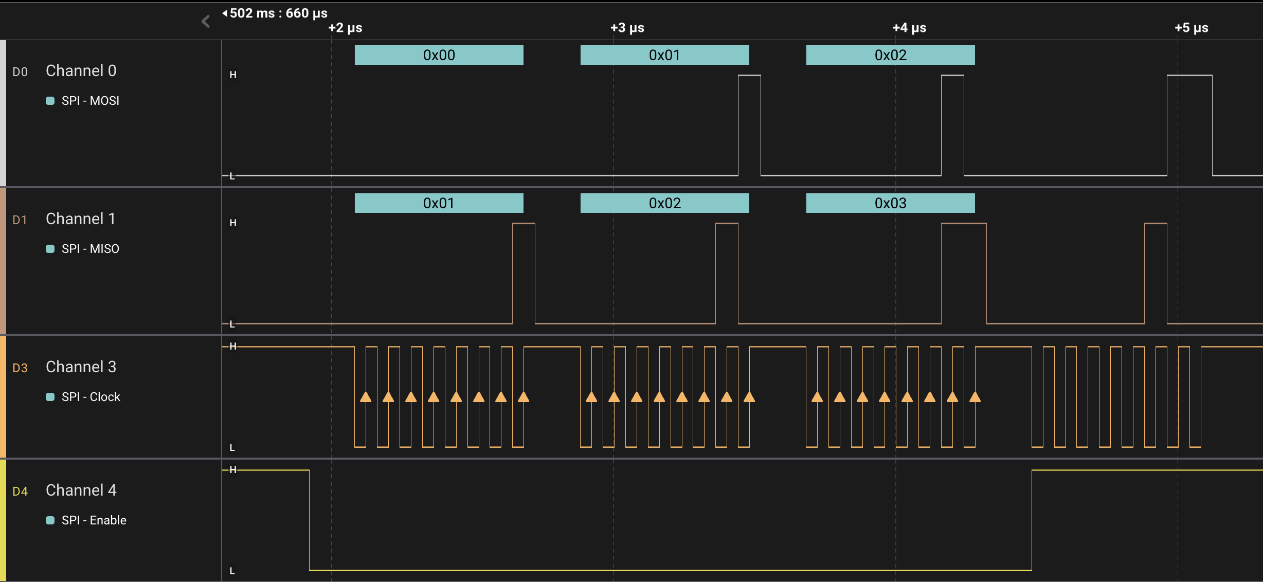The height and width of the screenshot is (582, 1263).
Task: Click the SPI - Clock analyzer tag
Action: coord(91,397)
